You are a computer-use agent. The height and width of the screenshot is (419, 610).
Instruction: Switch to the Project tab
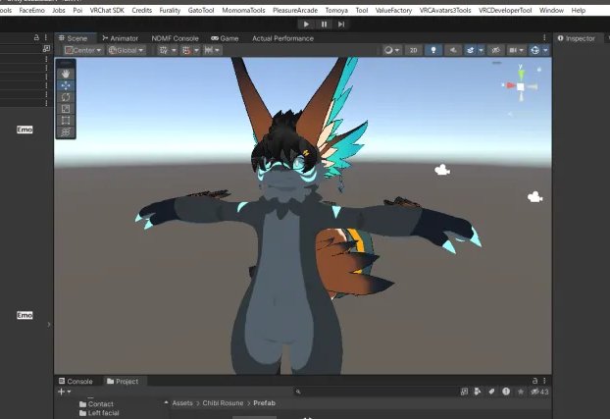[x=123, y=382]
